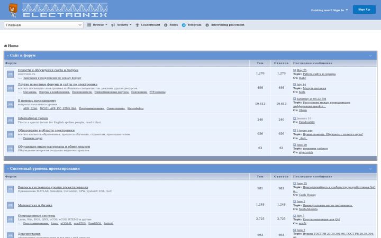Screen dimensions: 381x238
Task: Click the Тем column header in Сайт и форум
Action: (x=260, y=63)
